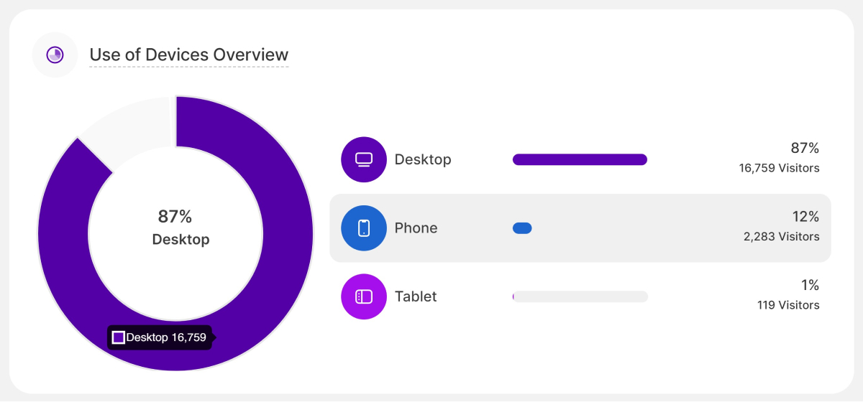Click the blue Phone icon
Image resolution: width=863 pixels, height=402 pixels.
[364, 228]
